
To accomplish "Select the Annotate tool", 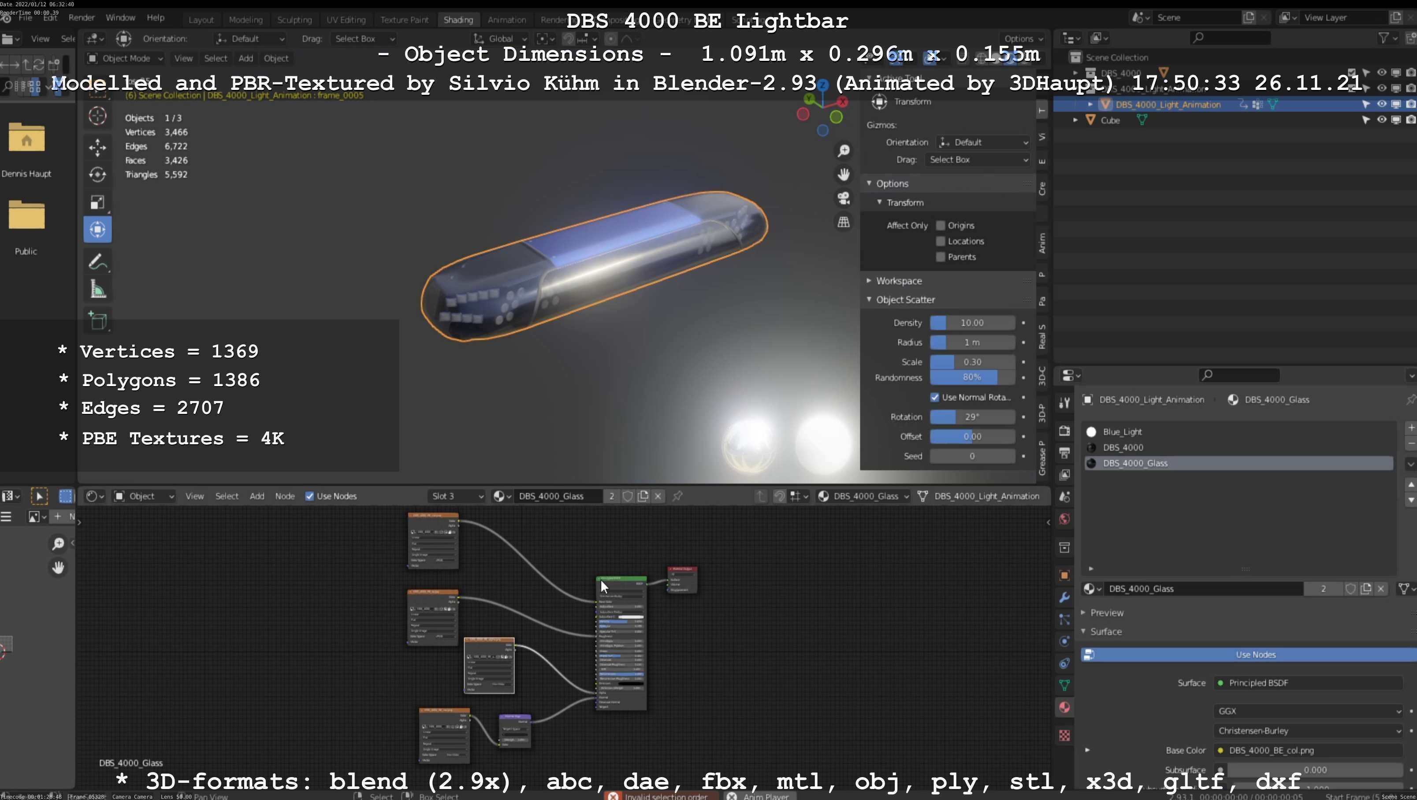I will pyautogui.click(x=97, y=261).
